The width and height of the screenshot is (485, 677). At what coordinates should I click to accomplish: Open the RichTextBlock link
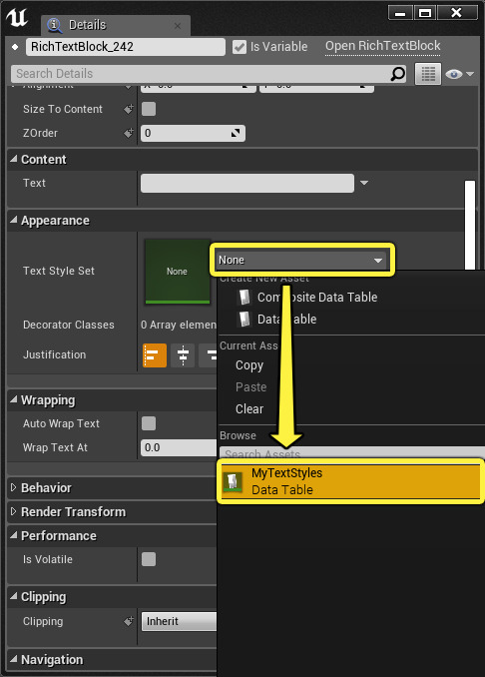383,46
